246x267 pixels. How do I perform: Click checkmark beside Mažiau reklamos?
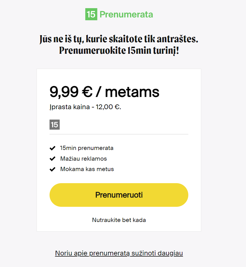[x=52, y=159]
